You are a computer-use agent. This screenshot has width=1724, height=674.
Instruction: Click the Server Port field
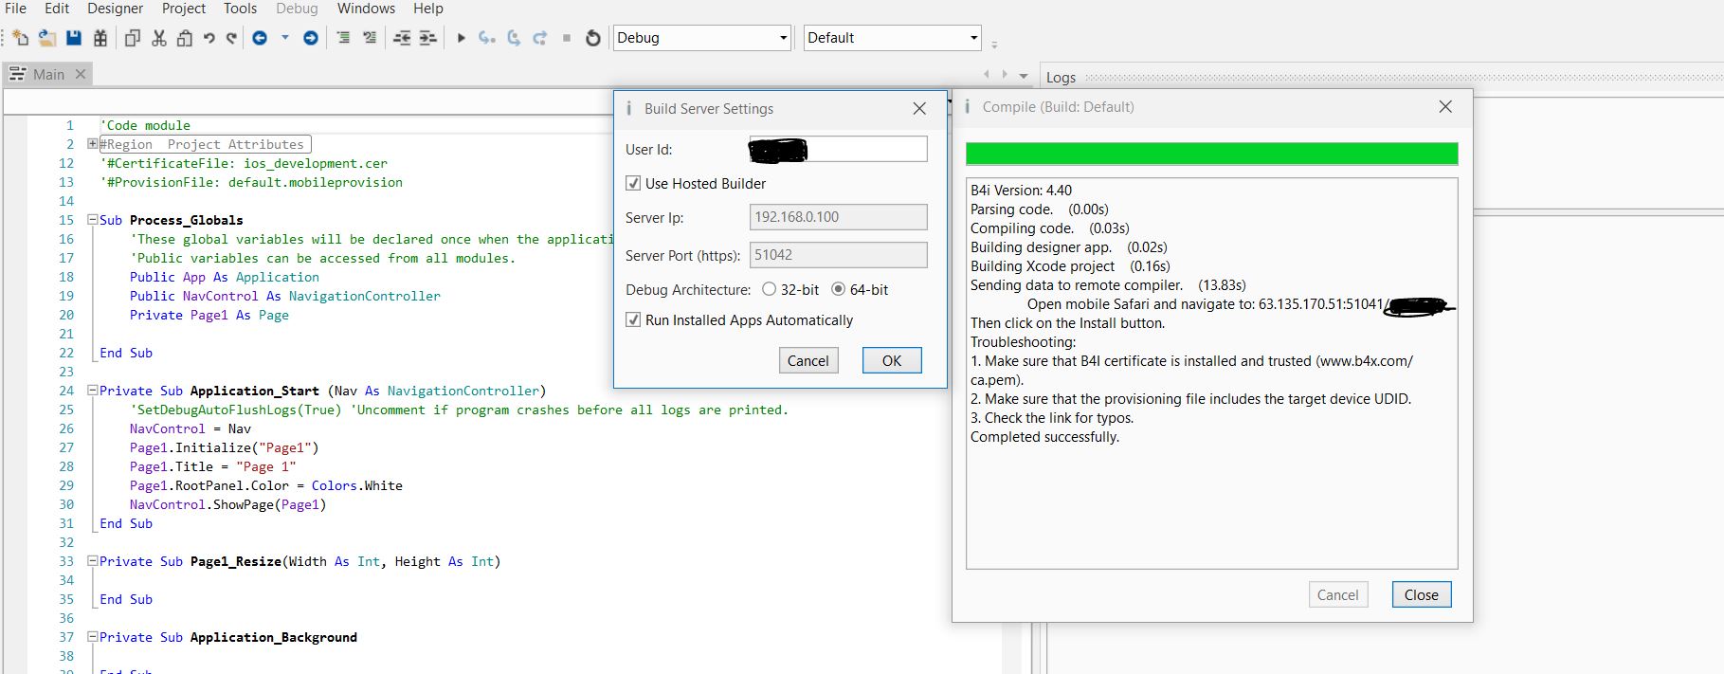coord(838,255)
